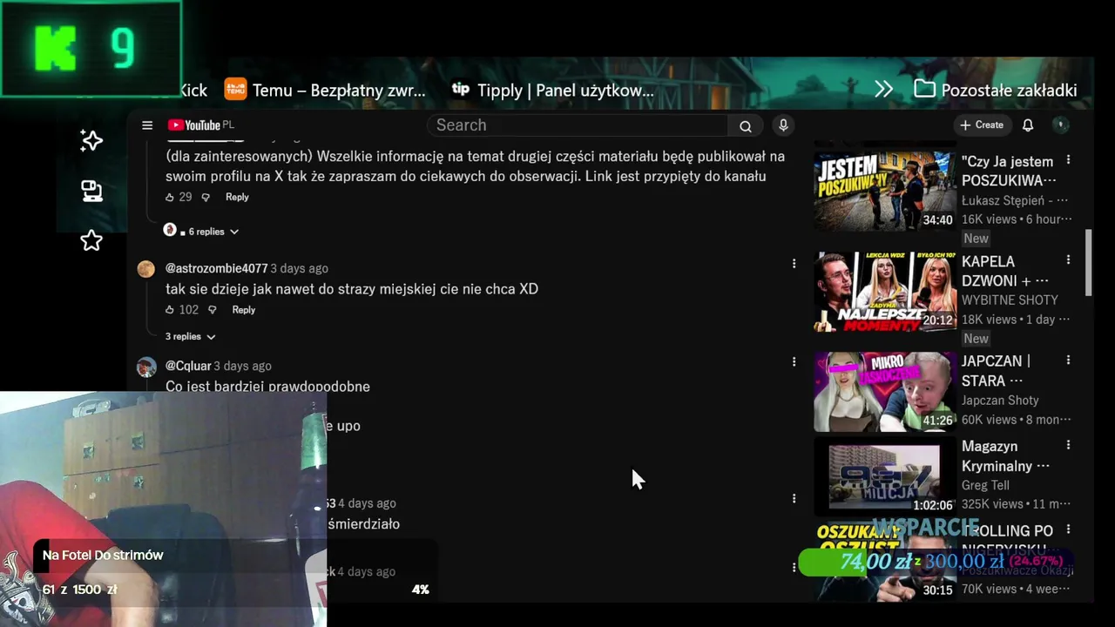
Task: Open the JAPCZAN | STARA video title
Action: click(997, 371)
